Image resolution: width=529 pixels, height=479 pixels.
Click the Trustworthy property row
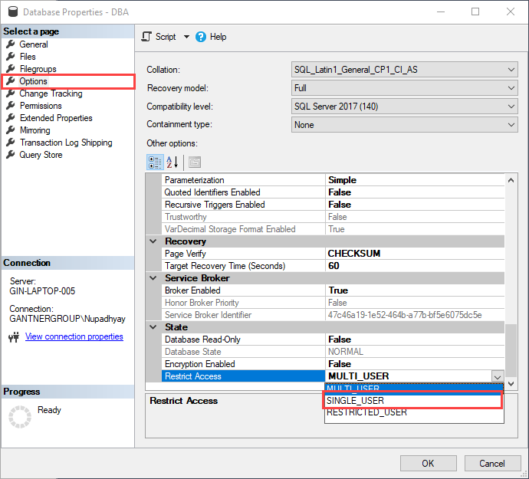[x=333, y=217]
